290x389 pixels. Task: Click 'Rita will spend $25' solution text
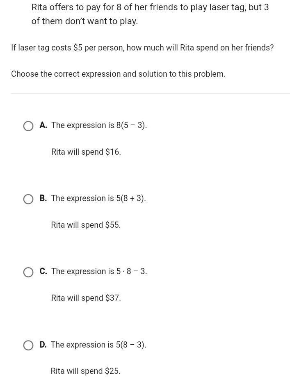86,371
